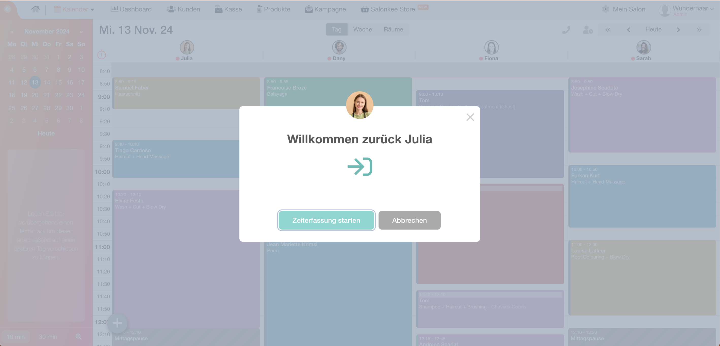Click the phone icon in calendar toolbar

[566, 30]
